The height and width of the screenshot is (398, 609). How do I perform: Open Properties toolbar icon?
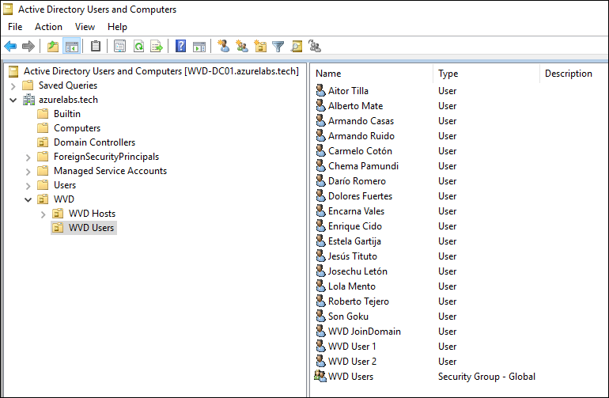coord(119,47)
